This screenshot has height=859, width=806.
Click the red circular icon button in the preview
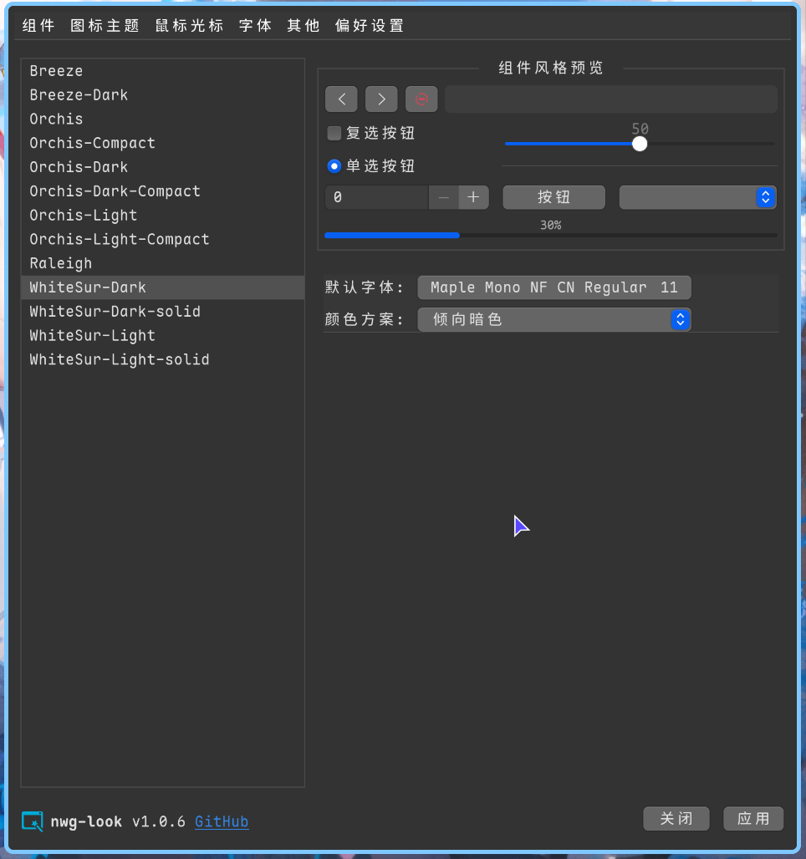pyautogui.click(x=421, y=99)
